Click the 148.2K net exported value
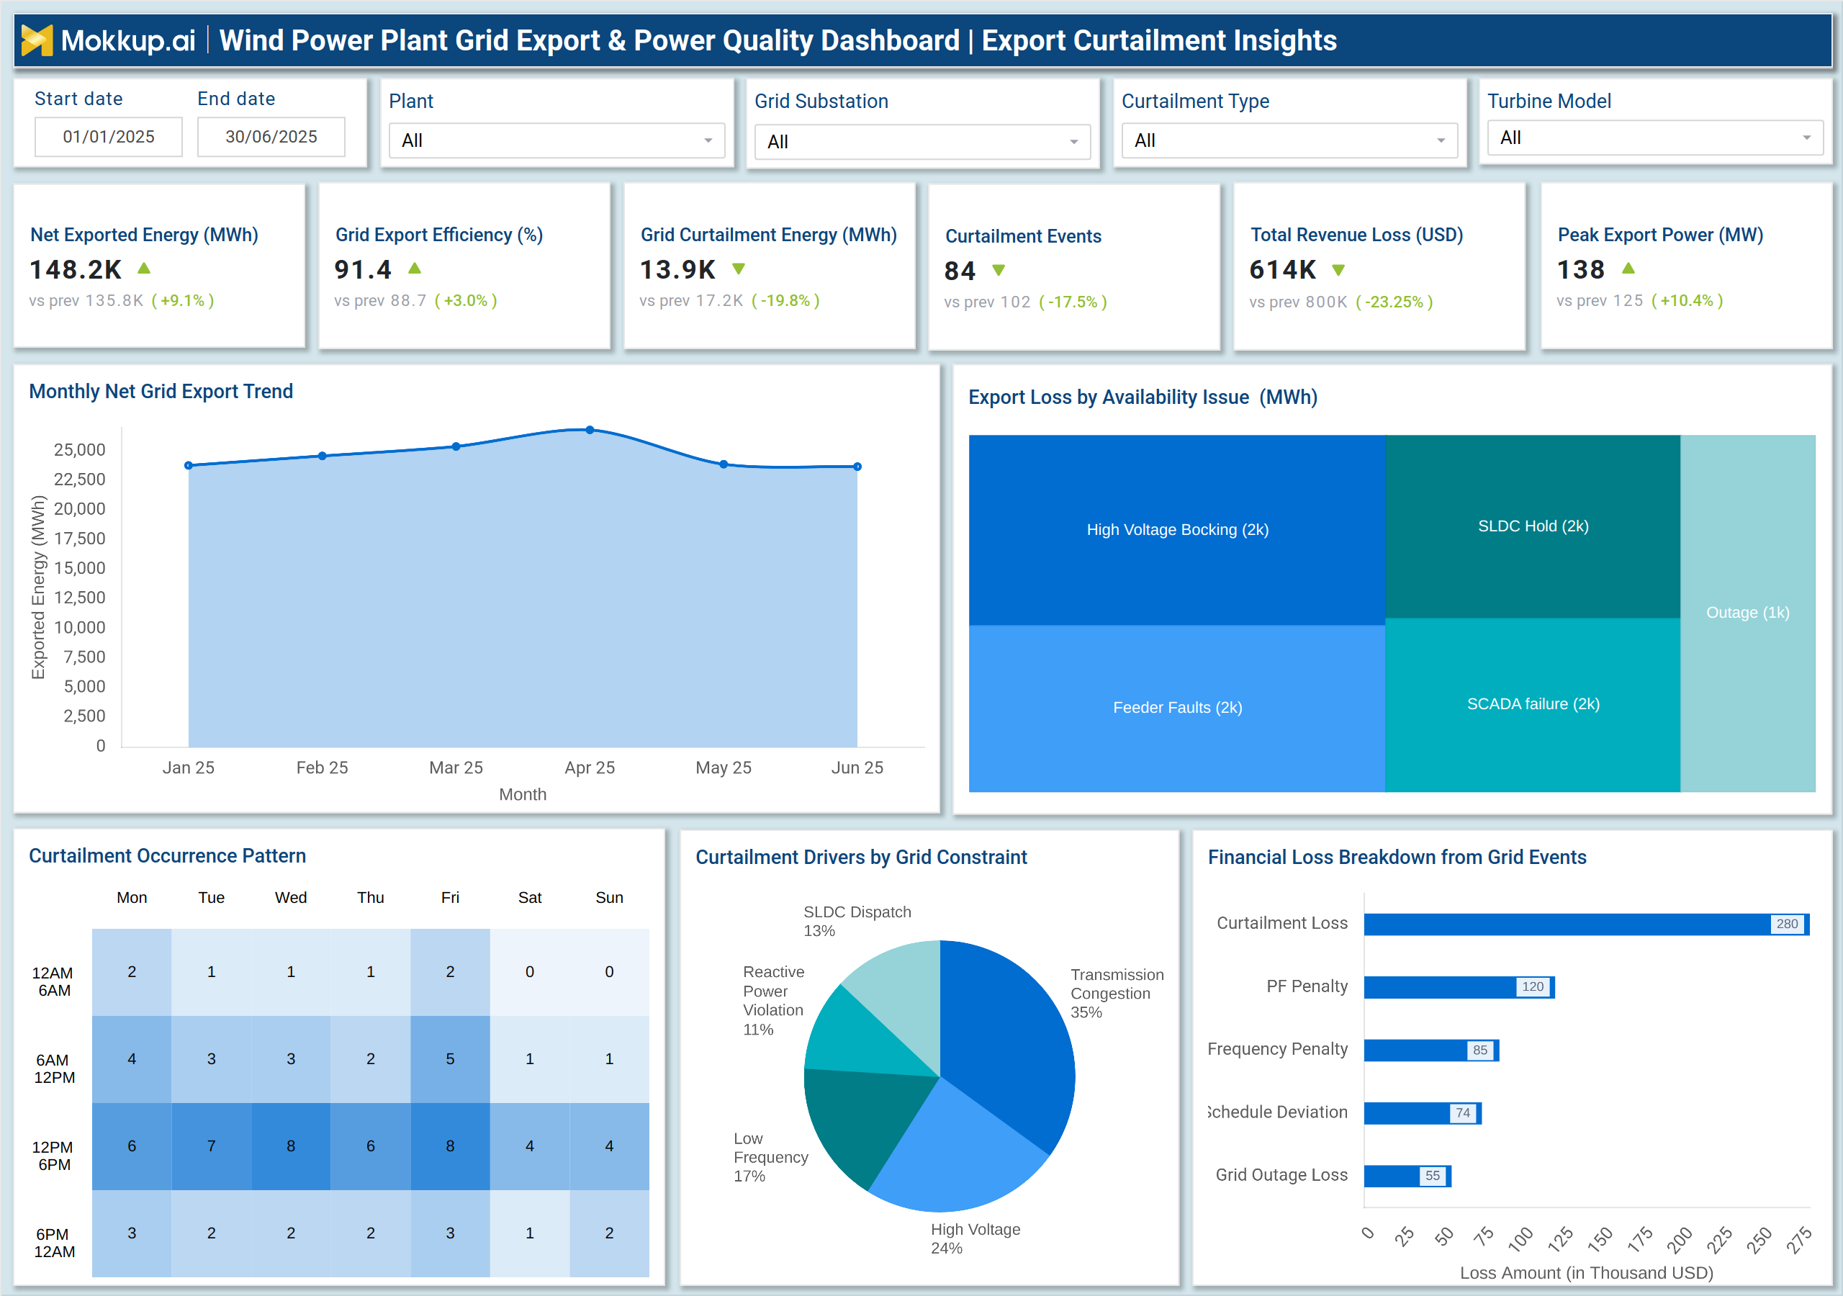1843x1296 pixels. coord(76,270)
